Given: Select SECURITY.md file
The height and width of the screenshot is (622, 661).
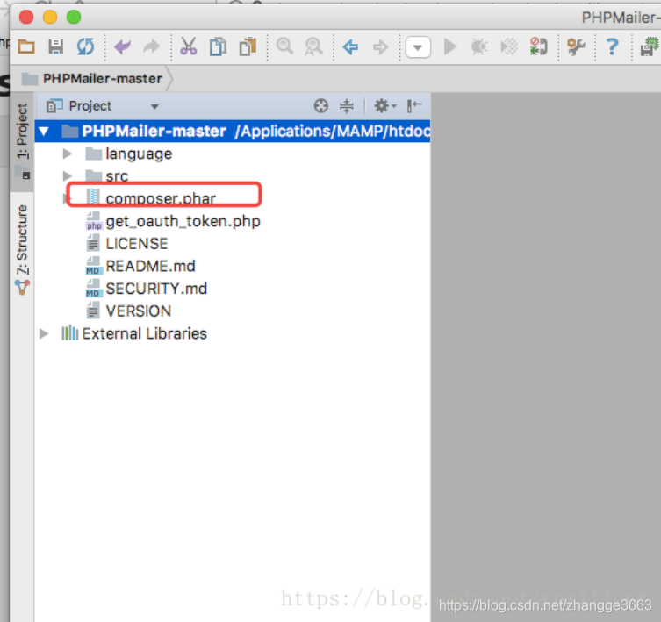Looking at the screenshot, I should point(156,289).
